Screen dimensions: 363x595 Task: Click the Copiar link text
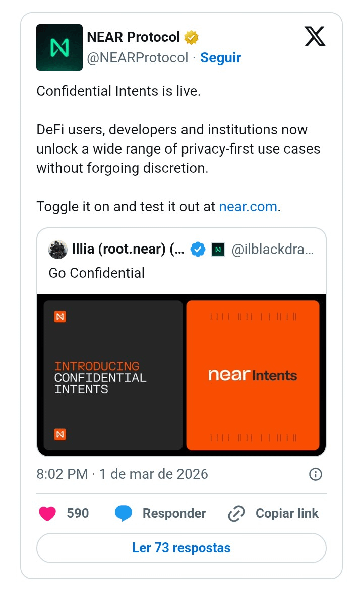[x=287, y=514]
